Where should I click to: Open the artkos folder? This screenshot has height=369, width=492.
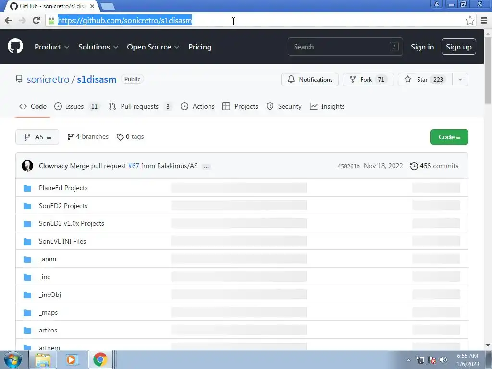click(48, 330)
